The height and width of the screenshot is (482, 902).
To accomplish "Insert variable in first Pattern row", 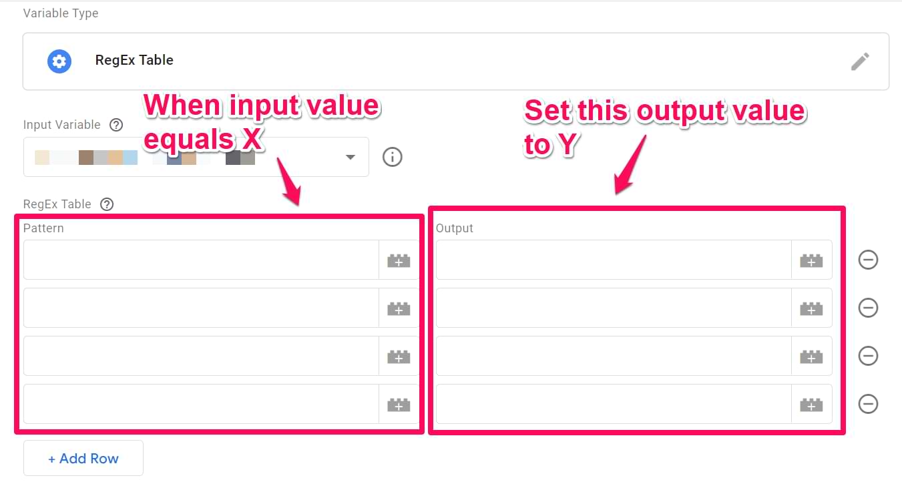I will (x=399, y=260).
